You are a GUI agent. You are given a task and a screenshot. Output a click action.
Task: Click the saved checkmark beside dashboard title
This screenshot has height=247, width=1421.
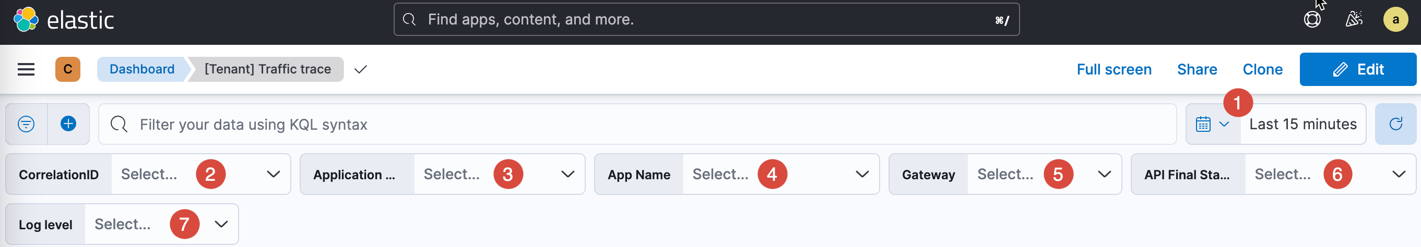361,69
